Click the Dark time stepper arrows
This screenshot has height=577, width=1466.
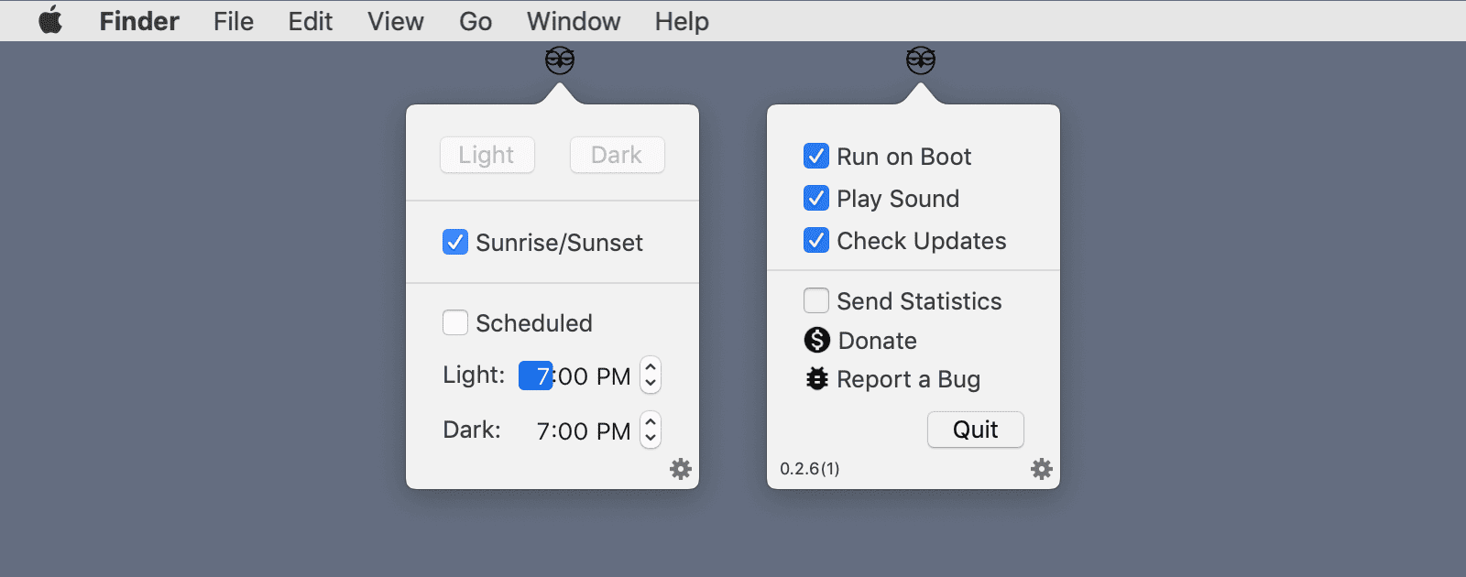click(x=651, y=430)
